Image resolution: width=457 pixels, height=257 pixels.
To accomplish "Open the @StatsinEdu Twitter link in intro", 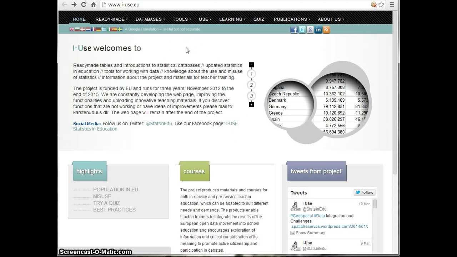I will (159, 124).
